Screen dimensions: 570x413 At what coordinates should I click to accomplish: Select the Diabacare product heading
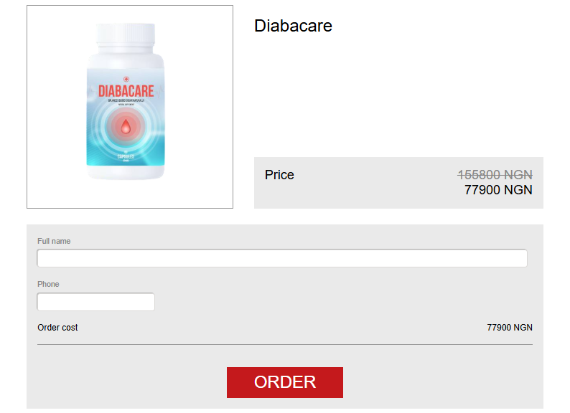[x=293, y=26]
